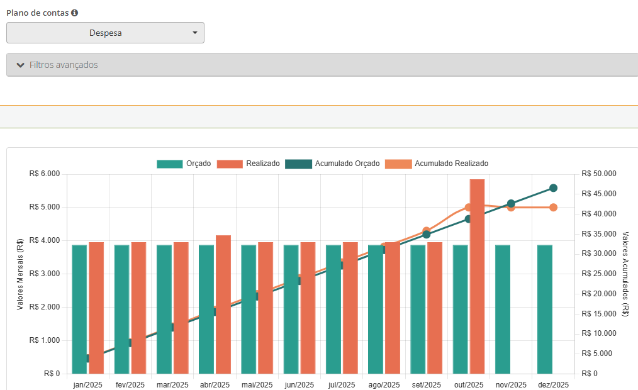Click the abr/2025 Realizado orange bar
The image size is (638, 390).
[223, 305]
